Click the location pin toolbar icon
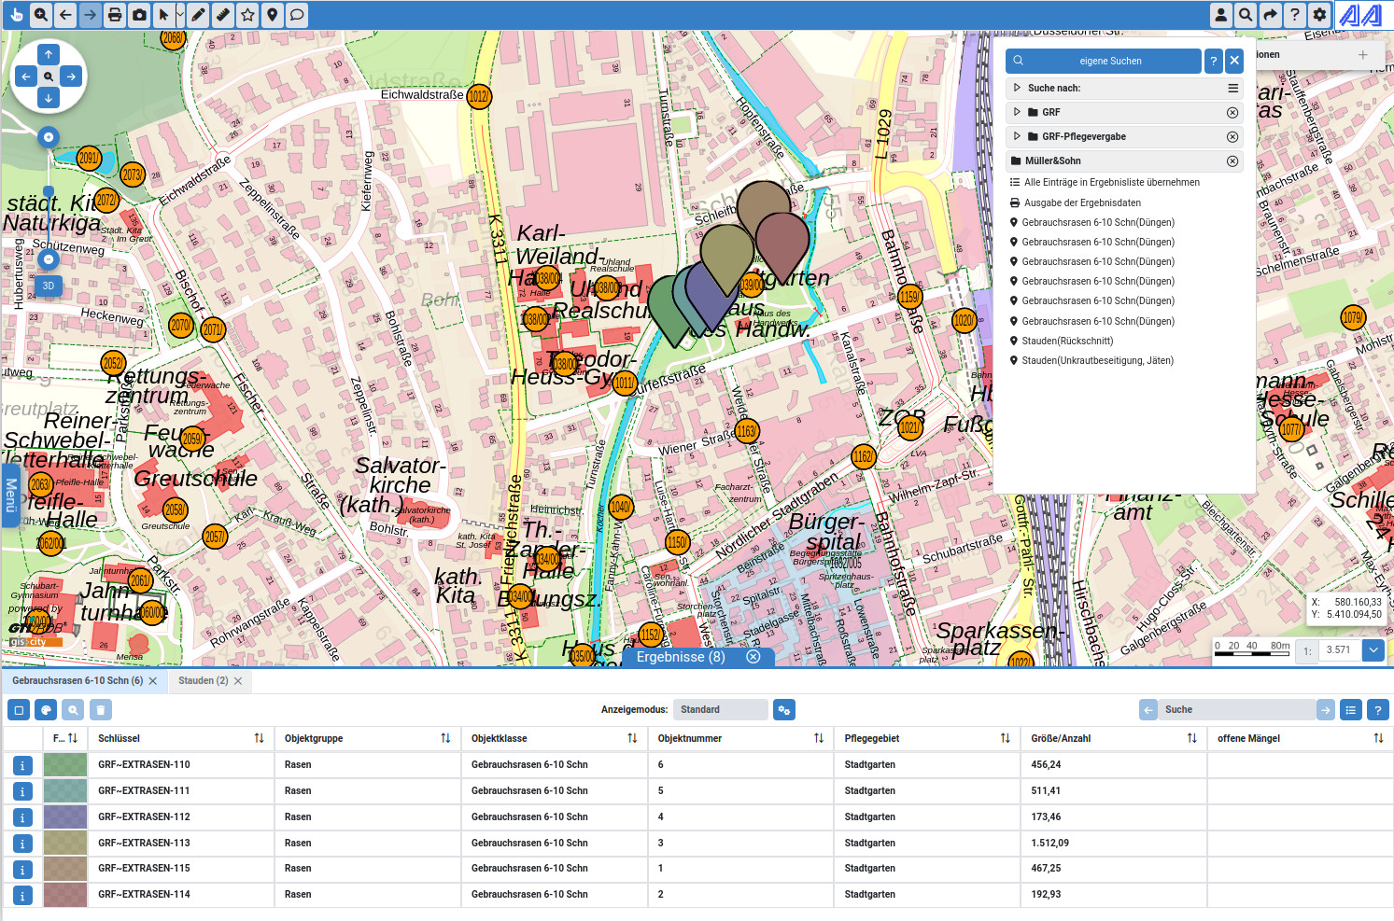The image size is (1394, 921). 272,15
